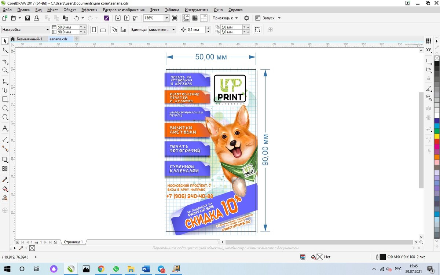This screenshot has height=275, width=440.
Task: Select the Rectangle tool
Action: tap(5, 99)
